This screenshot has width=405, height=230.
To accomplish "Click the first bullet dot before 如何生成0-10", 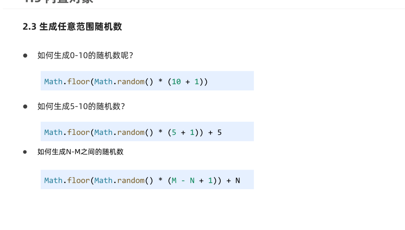I will coord(25,55).
